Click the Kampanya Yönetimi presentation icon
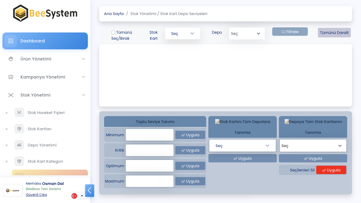361x203 pixels. point(11,77)
